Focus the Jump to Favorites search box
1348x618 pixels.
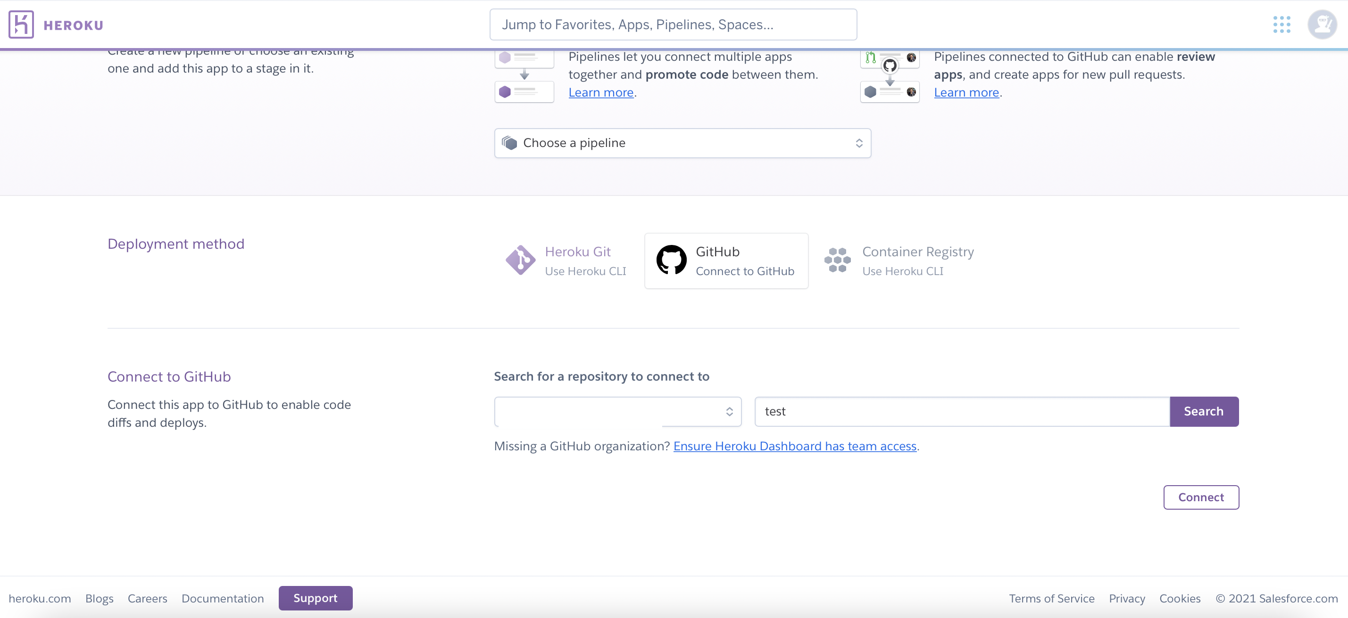(673, 24)
